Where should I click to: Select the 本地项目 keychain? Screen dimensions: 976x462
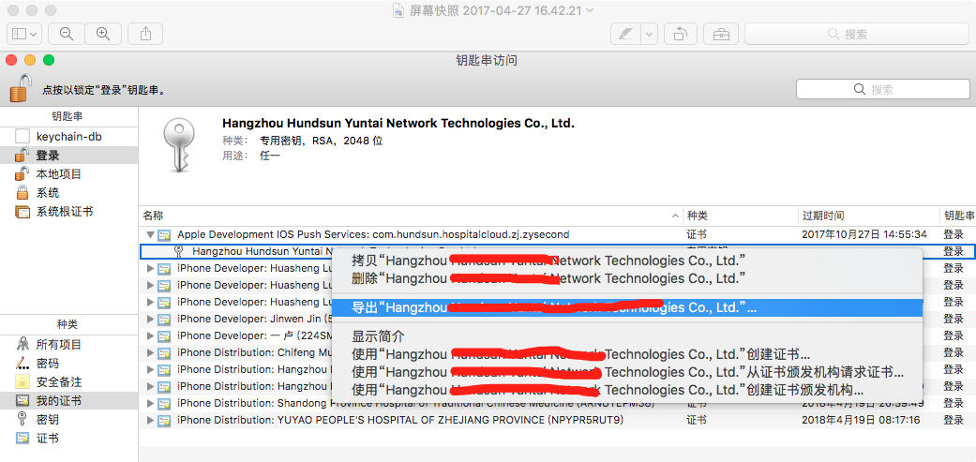click(68, 174)
